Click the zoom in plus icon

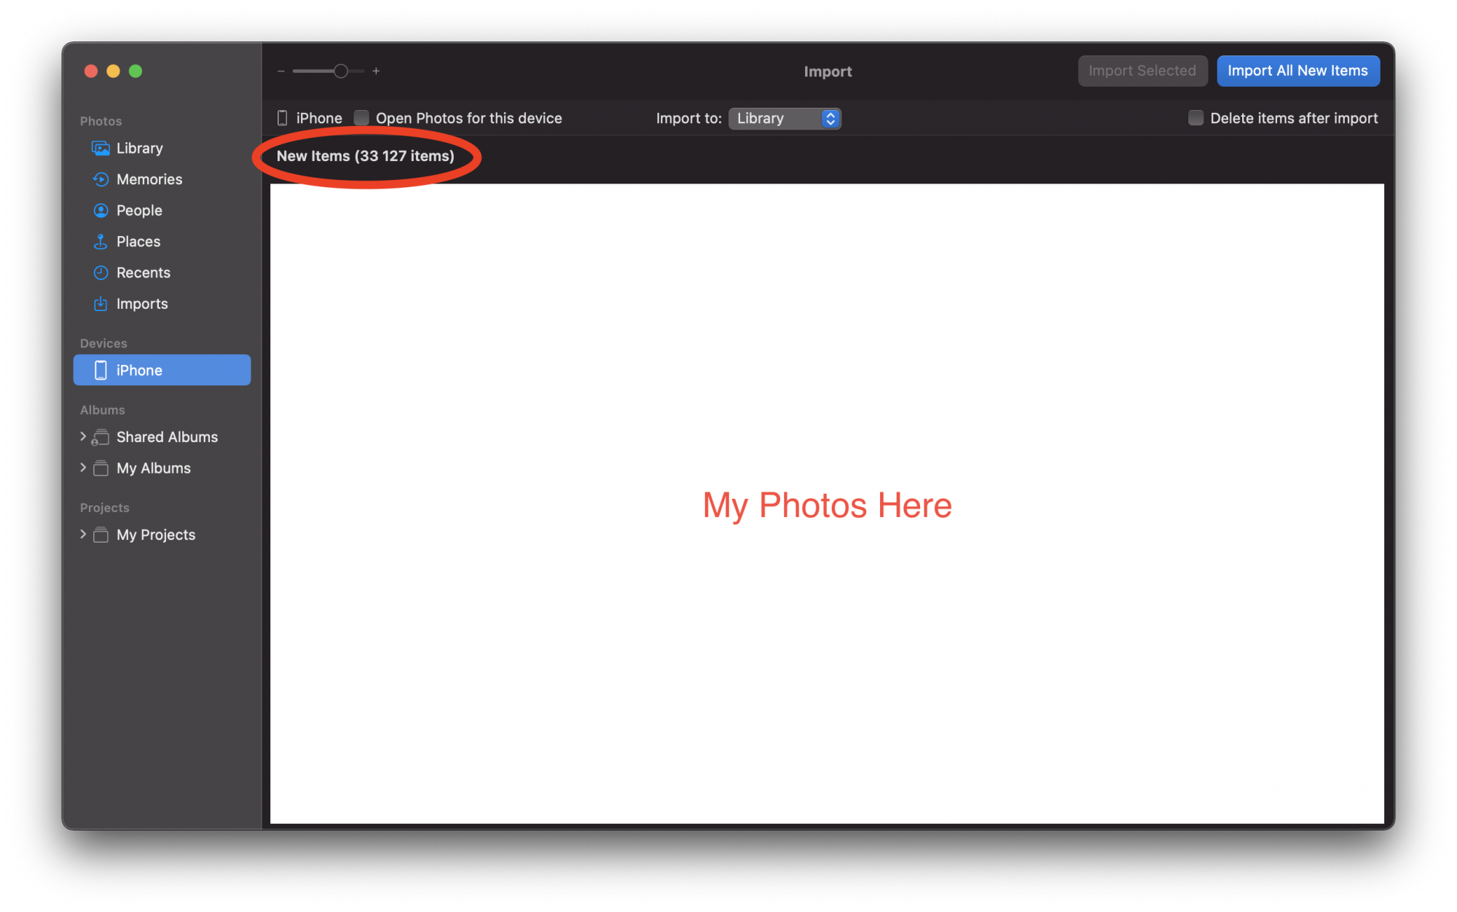[376, 71]
